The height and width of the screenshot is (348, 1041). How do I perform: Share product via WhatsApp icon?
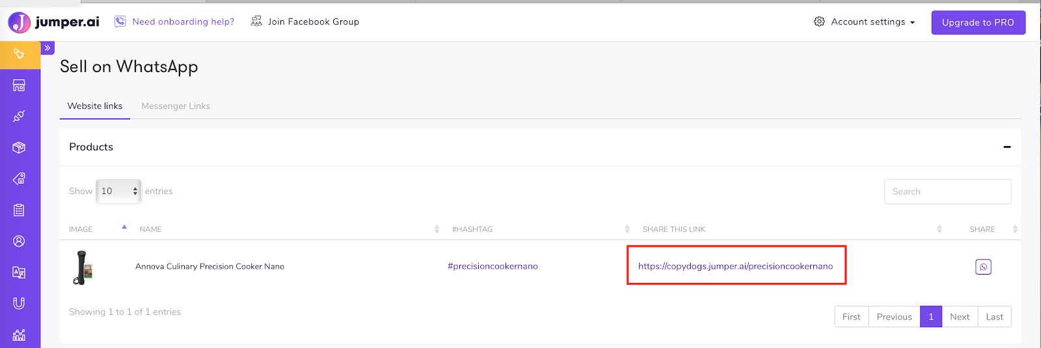pos(983,267)
